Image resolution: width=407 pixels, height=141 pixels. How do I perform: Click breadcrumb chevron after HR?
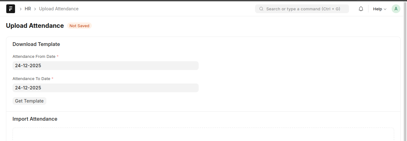click(x=35, y=9)
